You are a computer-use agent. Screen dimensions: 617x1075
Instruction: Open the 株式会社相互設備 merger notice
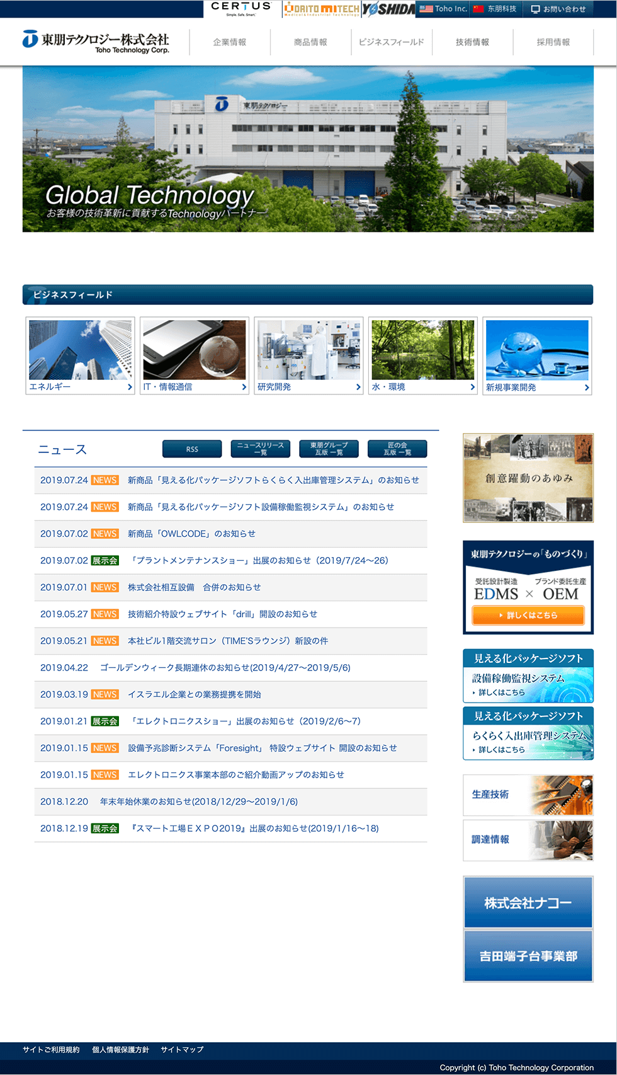tap(194, 587)
